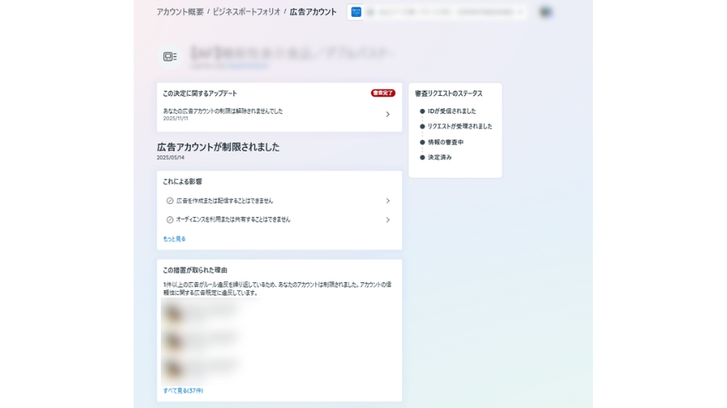Click the blue business logo in the account selector
Viewport: 727px width, 408px height.
click(356, 12)
